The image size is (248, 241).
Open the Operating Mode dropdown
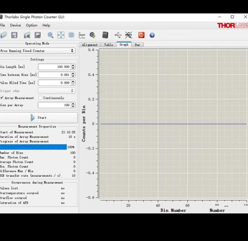pos(37,51)
